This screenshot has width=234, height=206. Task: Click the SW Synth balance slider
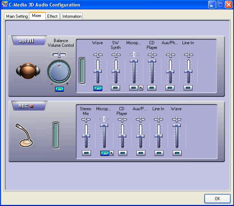pos(116,55)
